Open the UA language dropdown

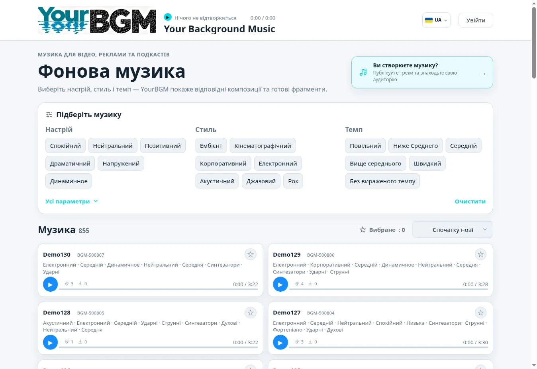436,20
